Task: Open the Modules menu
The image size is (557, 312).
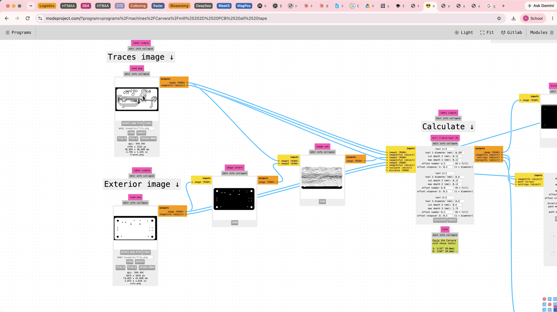Action: click(542, 32)
